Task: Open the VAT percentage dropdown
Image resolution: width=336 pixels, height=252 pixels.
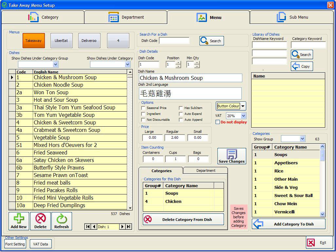Action: point(243,116)
